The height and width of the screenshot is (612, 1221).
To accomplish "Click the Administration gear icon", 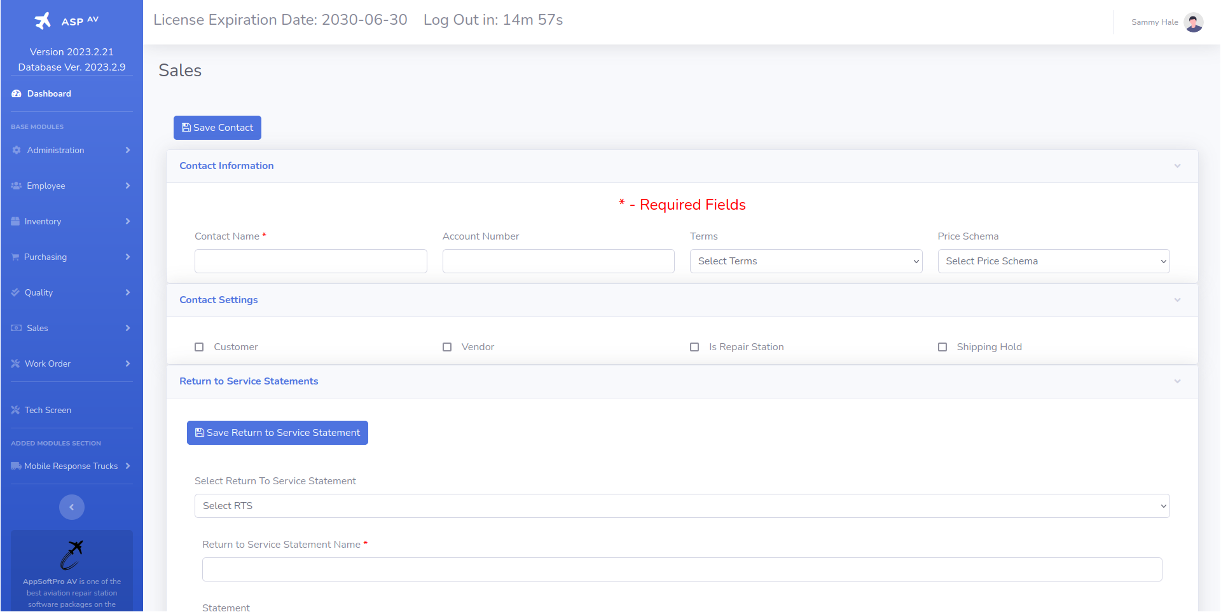I will pos(17,150).
